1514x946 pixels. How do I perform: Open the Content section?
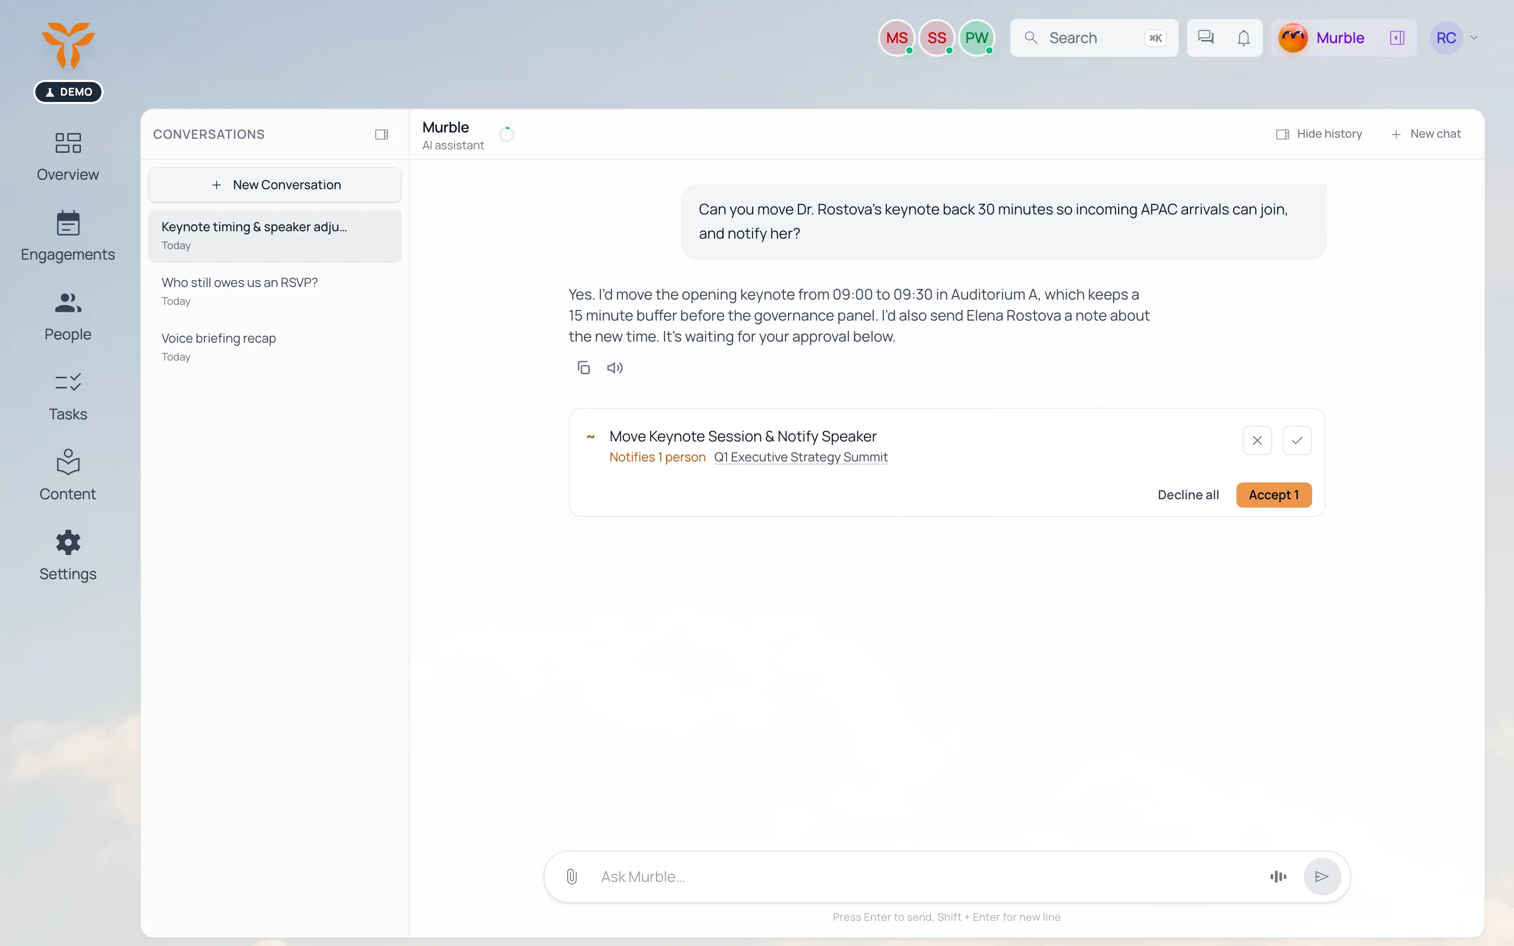[68, 476]
